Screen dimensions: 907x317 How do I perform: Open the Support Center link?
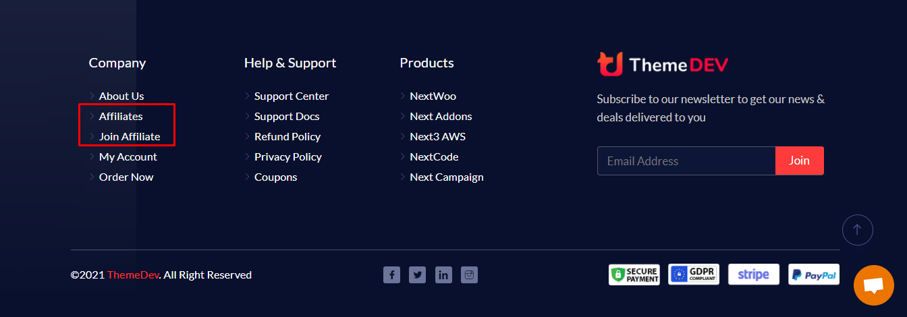pos(292,96)
